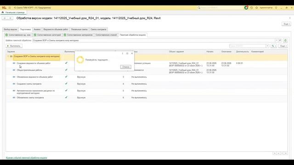Collapse the root Создание ВОР task group
Screen dimensions: 294x165
point(8,56)
